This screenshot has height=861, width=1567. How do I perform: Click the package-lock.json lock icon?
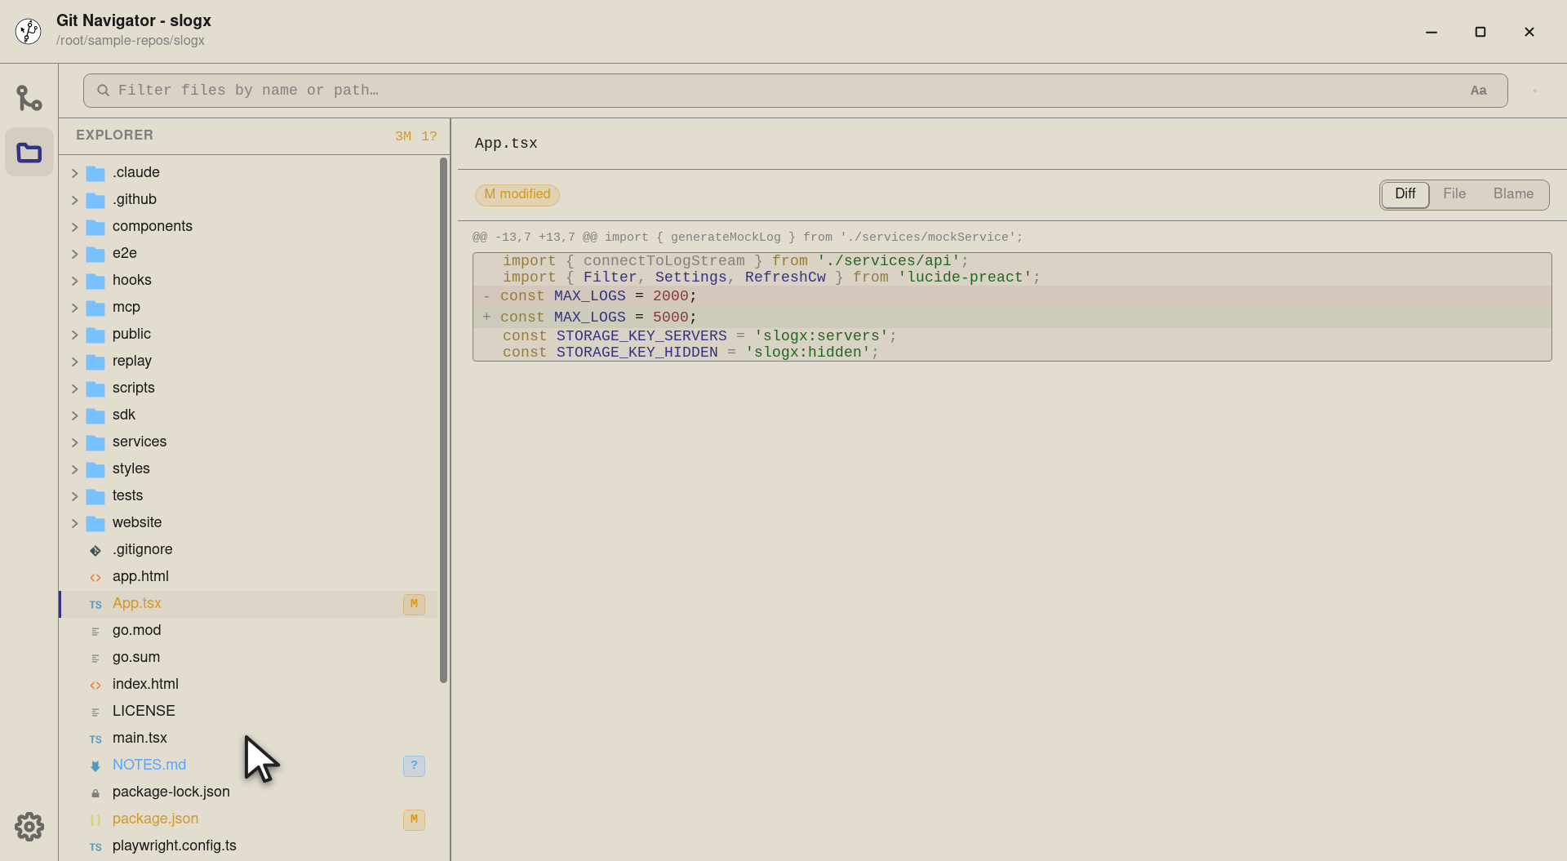tap(95, 792)
